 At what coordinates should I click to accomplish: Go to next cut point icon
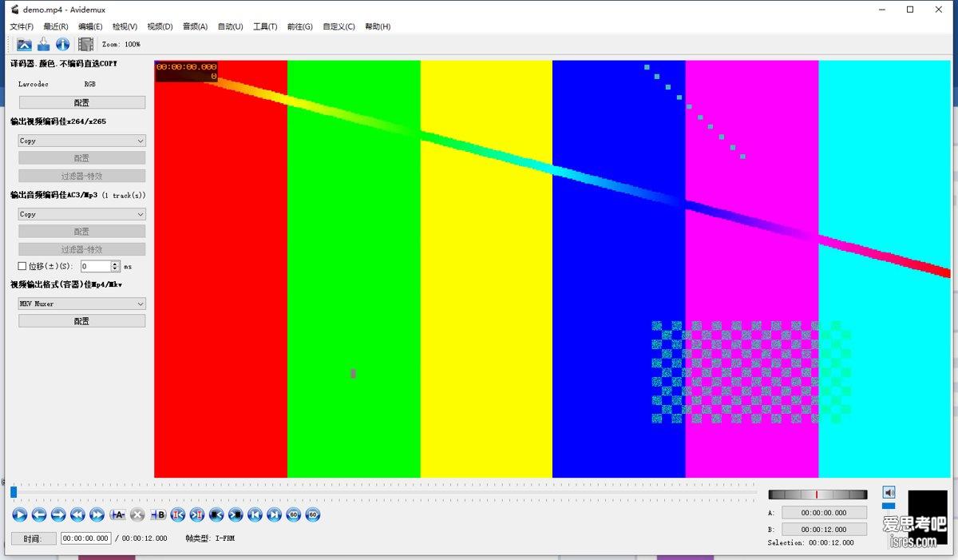pos(197,515)
